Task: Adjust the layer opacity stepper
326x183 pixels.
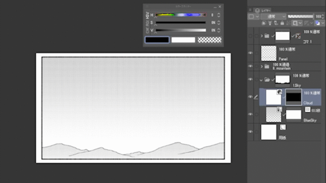Action: pos(323,16)
